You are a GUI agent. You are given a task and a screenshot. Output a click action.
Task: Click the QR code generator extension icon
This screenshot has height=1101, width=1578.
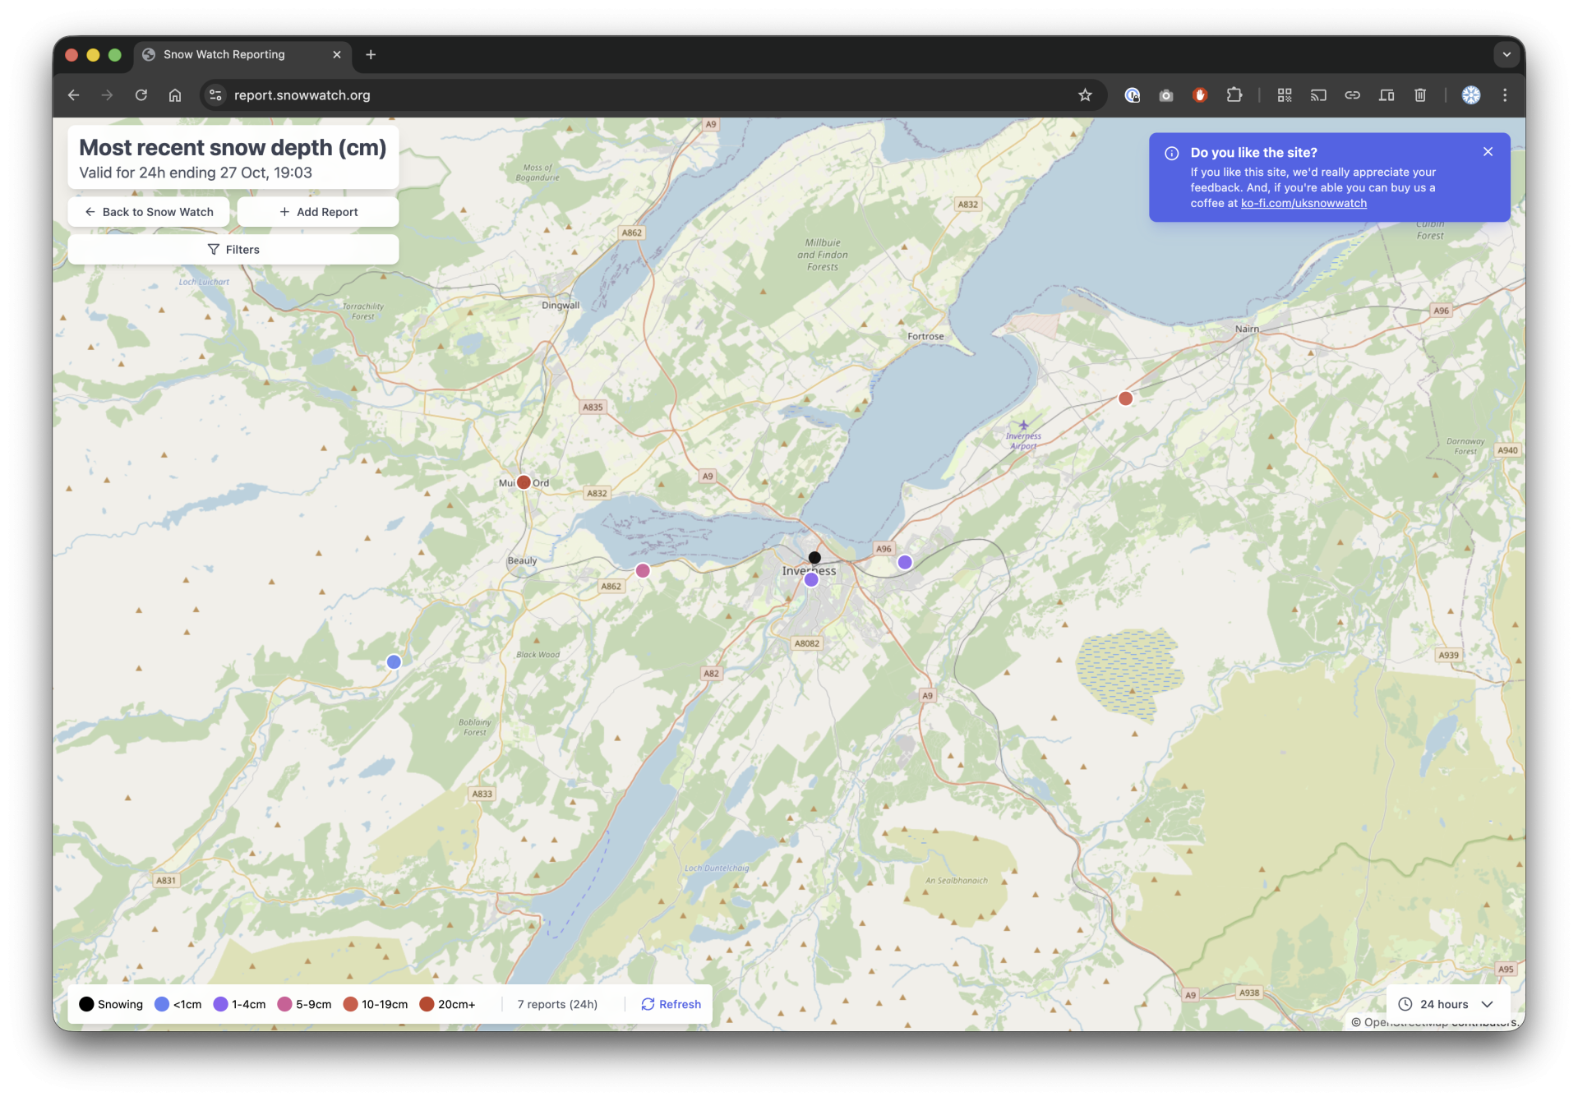1285,95
